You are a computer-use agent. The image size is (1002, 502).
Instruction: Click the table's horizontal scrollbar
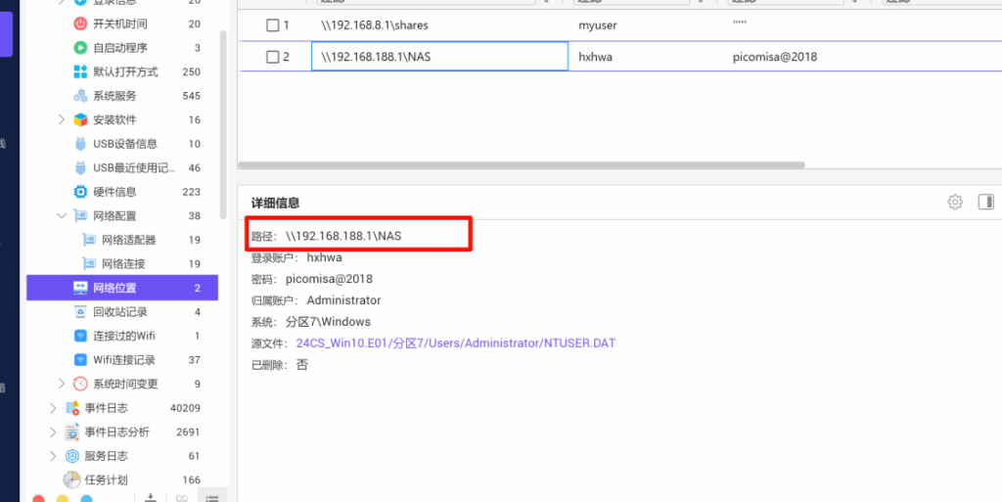coord(521,165)
